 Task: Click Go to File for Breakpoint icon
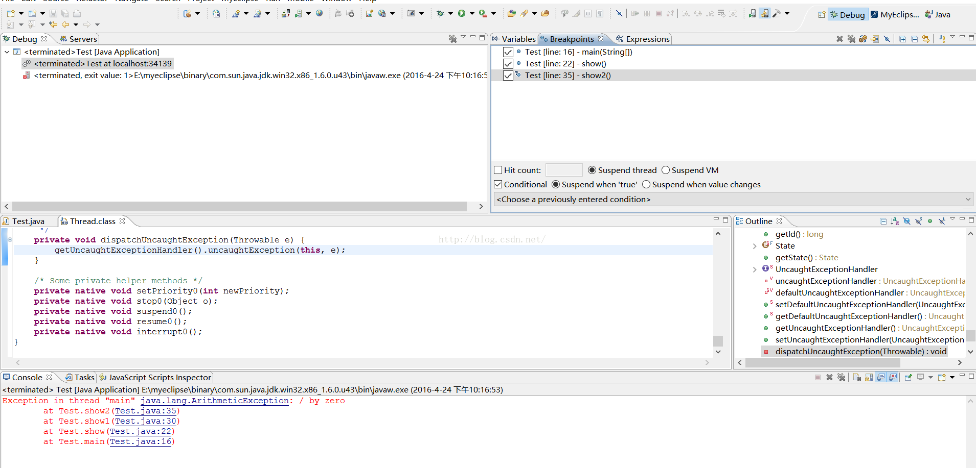tap(875, 39)
